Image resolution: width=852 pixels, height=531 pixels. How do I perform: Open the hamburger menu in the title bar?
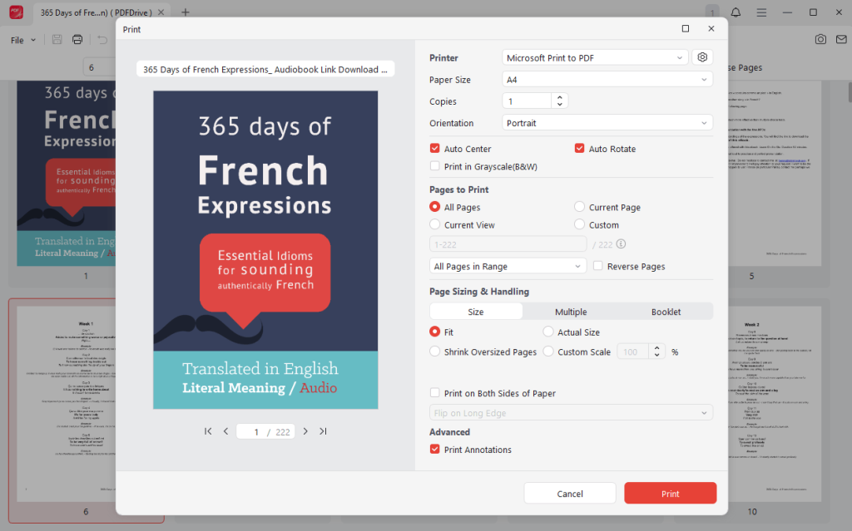[x=762, y=12]
